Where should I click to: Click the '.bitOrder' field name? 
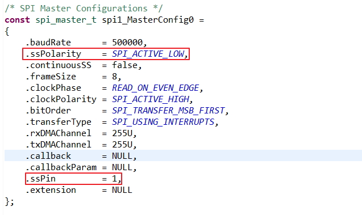tap(48, 111)
